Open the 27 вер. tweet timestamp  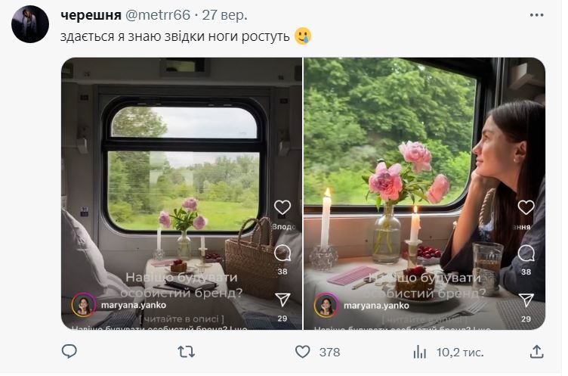tap(227, 15)
